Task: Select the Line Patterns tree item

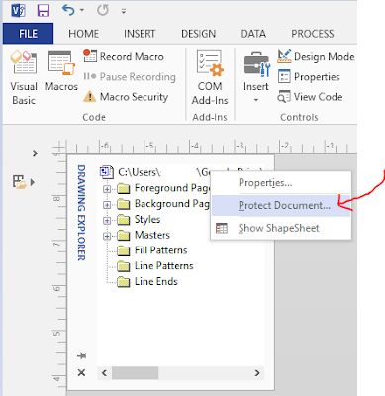Action: (163, 265)
